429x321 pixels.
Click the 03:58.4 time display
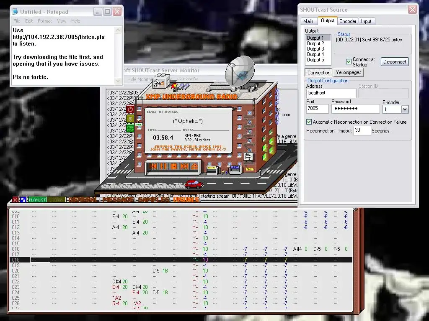click(163, 138)
